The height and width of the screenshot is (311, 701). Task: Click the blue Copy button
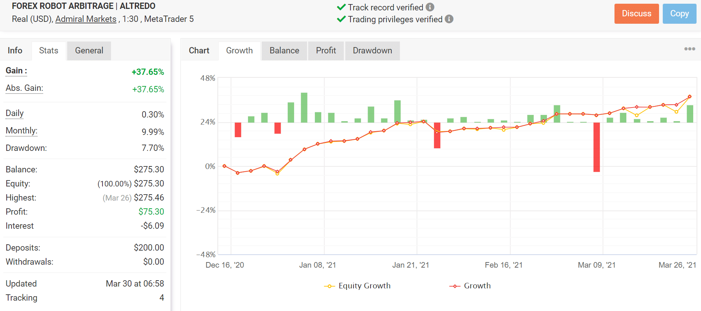click(679, 14)
